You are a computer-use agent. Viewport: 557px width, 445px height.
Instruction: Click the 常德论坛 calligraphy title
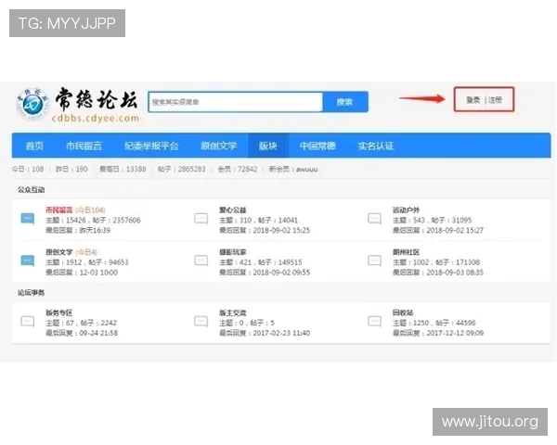tap(97, 99)
